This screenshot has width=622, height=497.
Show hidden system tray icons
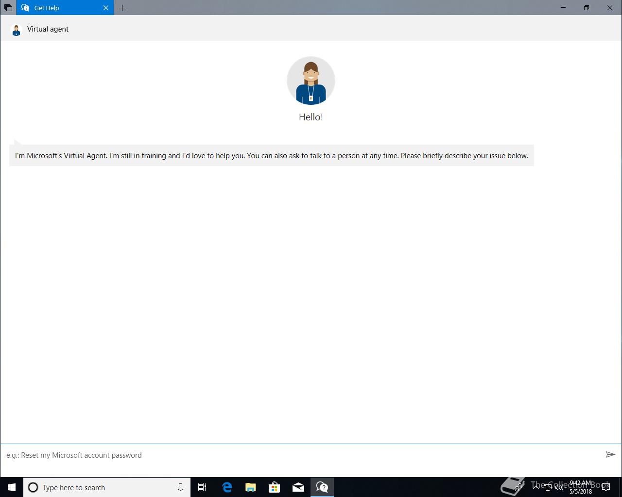(536, 487)
